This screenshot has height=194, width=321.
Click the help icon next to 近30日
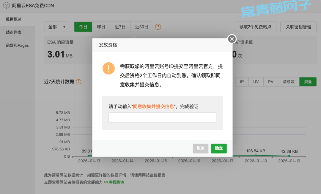[158, 27]
